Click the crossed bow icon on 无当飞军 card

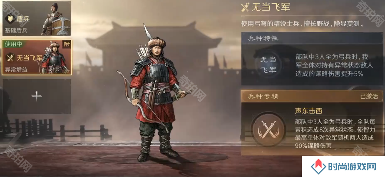click(10, 58)
